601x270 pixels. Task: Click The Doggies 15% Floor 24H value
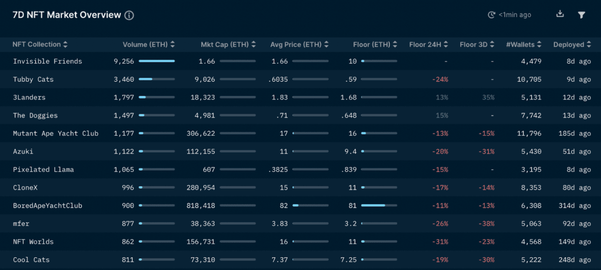pyautogui.click(x=442, y=116)
